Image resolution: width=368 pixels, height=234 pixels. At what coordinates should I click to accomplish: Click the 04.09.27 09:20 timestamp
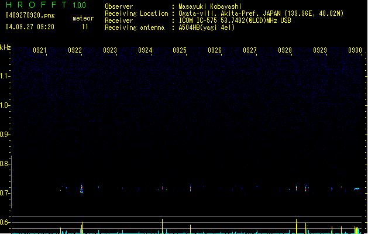tap(30, 27)
